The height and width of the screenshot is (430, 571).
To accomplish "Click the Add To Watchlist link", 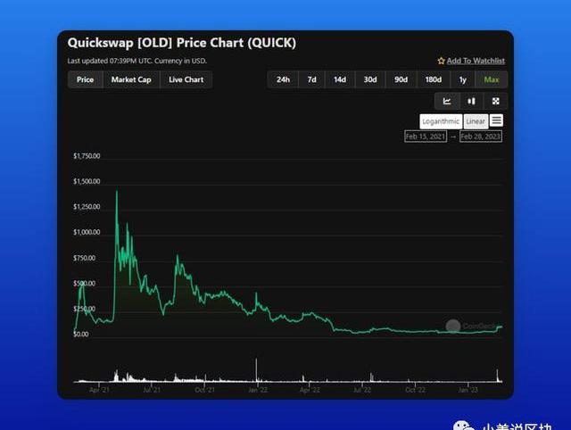I will pyautogui.click(x=476, y=61).
